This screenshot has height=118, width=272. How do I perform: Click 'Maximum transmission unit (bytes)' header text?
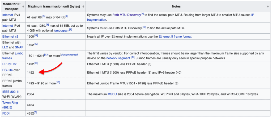pyautogui.click(x=54, y=6)
